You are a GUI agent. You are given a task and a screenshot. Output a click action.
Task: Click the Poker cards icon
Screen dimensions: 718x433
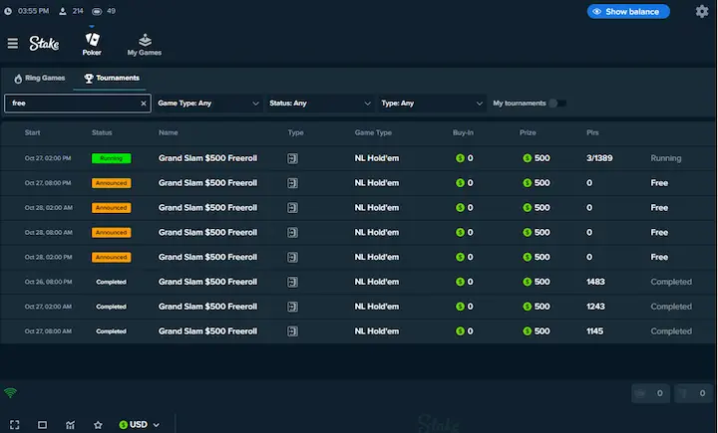[x=93, y=40]
